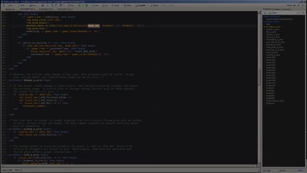Image resolution: width=307 pixels, height=173 pixels.
Task: Select timed_event_p_proc in procedure list
Action: 275,101
